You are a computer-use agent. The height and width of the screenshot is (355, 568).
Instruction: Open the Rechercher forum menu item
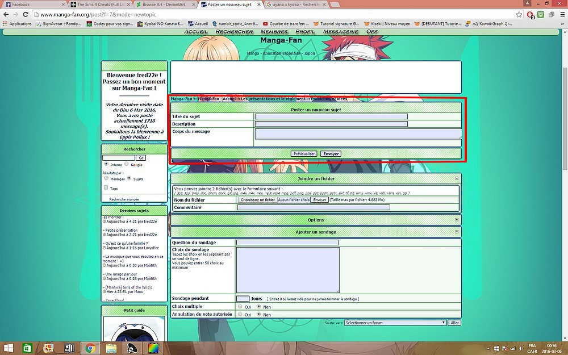click(234, 31)
